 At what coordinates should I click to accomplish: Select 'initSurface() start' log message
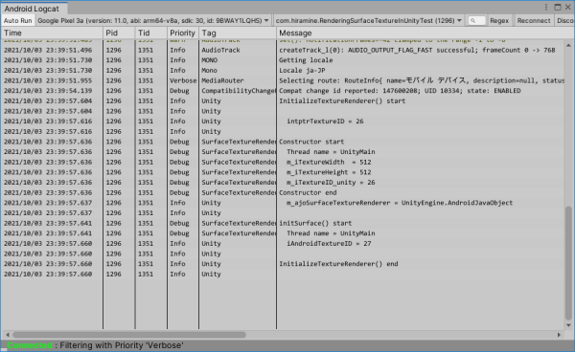click(315, 223)
